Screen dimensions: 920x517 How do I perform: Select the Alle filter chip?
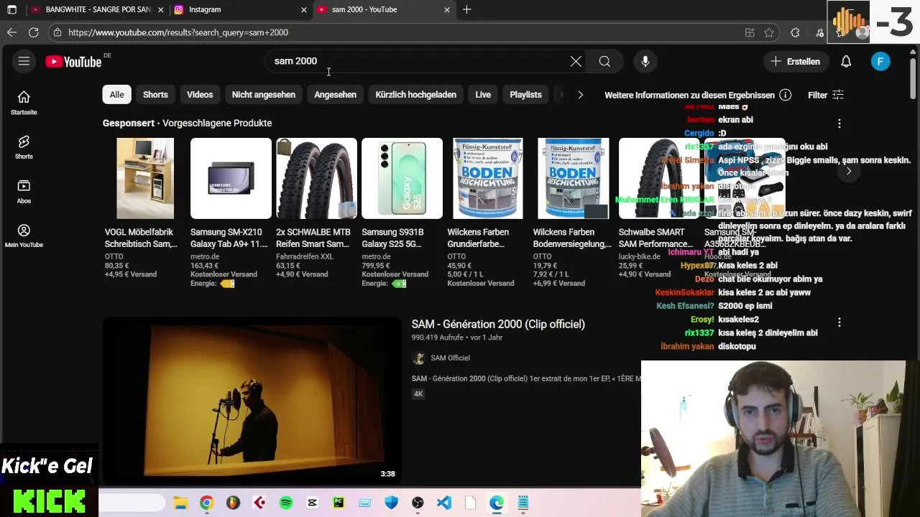tap(116, 95)
